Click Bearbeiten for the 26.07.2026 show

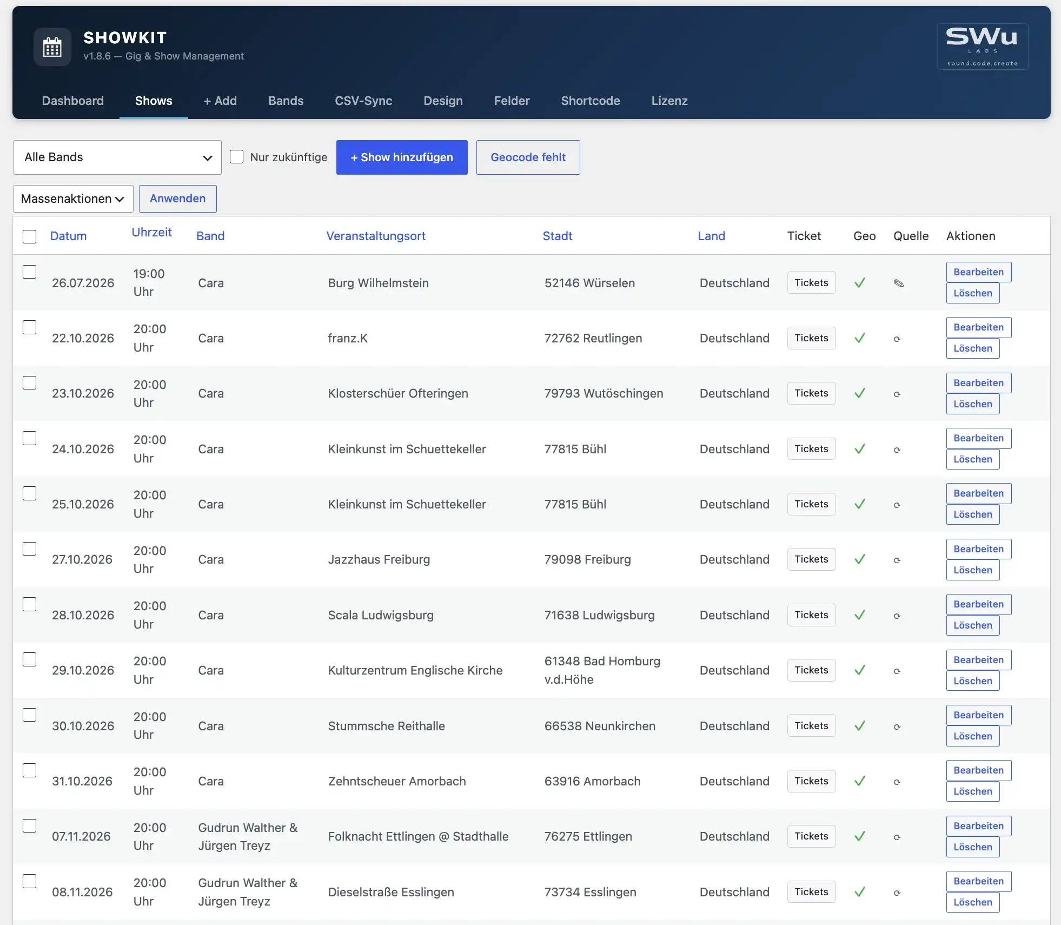(x=979, y=272)
